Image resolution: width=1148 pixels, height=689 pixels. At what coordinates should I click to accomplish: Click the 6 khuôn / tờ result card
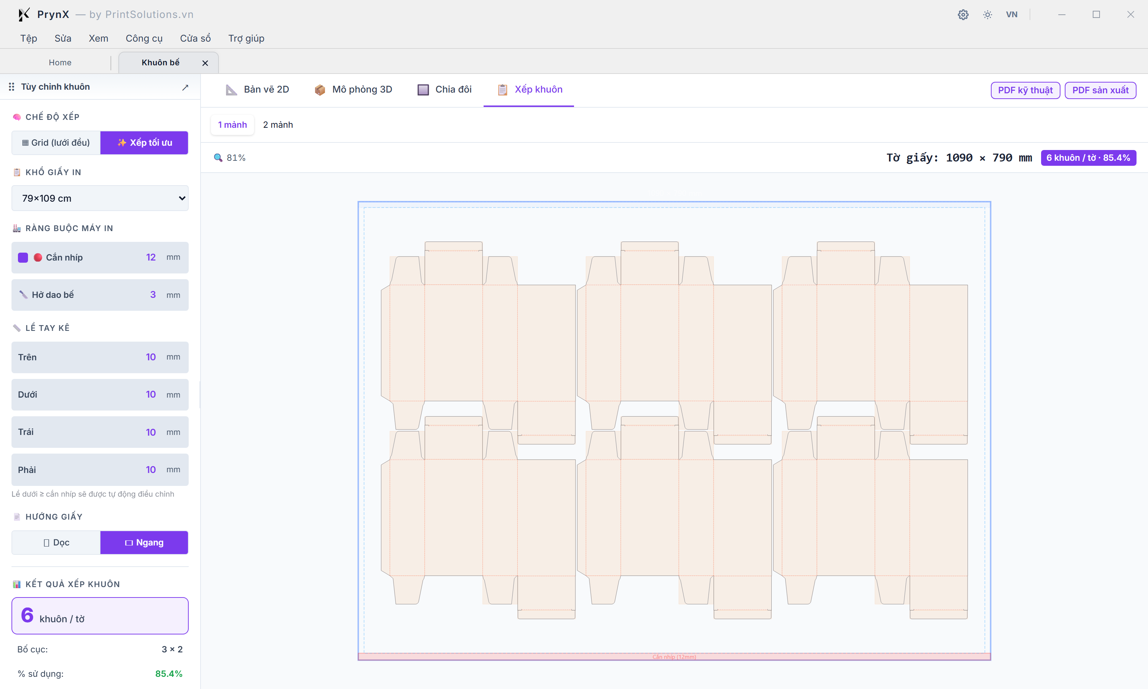100,616
